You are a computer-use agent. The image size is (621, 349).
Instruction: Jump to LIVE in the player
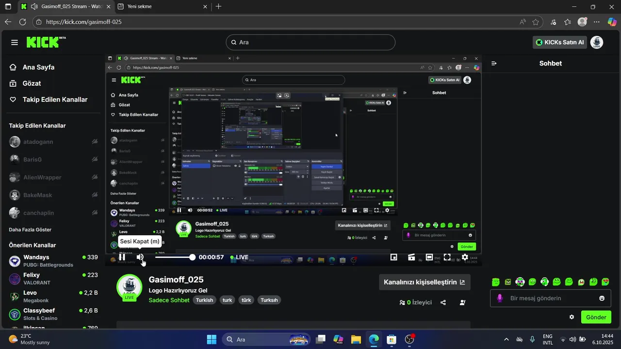pyautogui.click(x=239, y=257)
